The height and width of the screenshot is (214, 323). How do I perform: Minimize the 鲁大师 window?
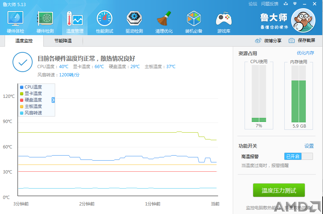pyautogui.click(x=305, y=4)
